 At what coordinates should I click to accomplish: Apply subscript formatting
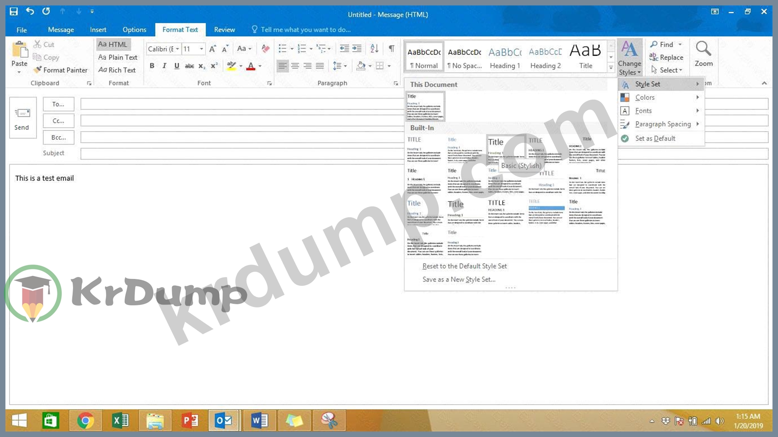(202, 66)
